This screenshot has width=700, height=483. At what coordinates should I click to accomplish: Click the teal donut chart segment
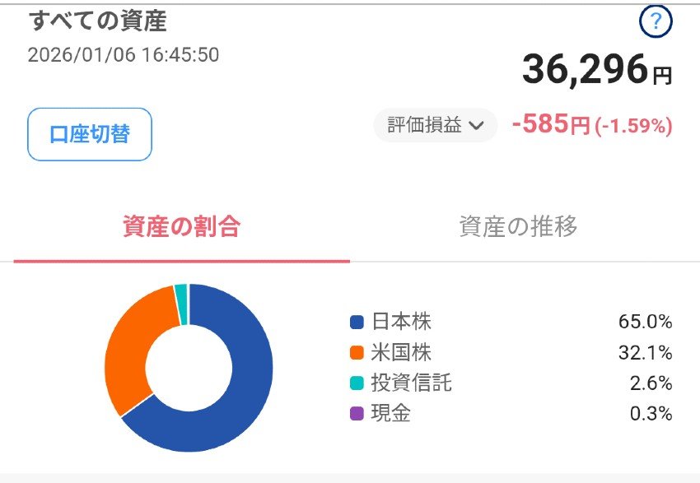coord(181,292)
